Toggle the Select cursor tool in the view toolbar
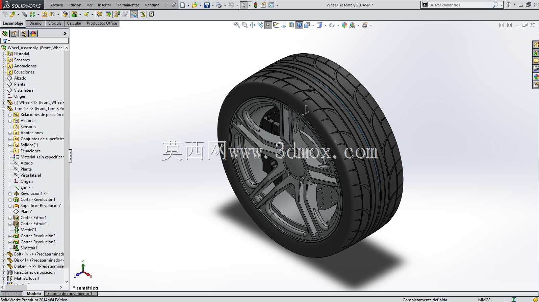 point(268,25)
